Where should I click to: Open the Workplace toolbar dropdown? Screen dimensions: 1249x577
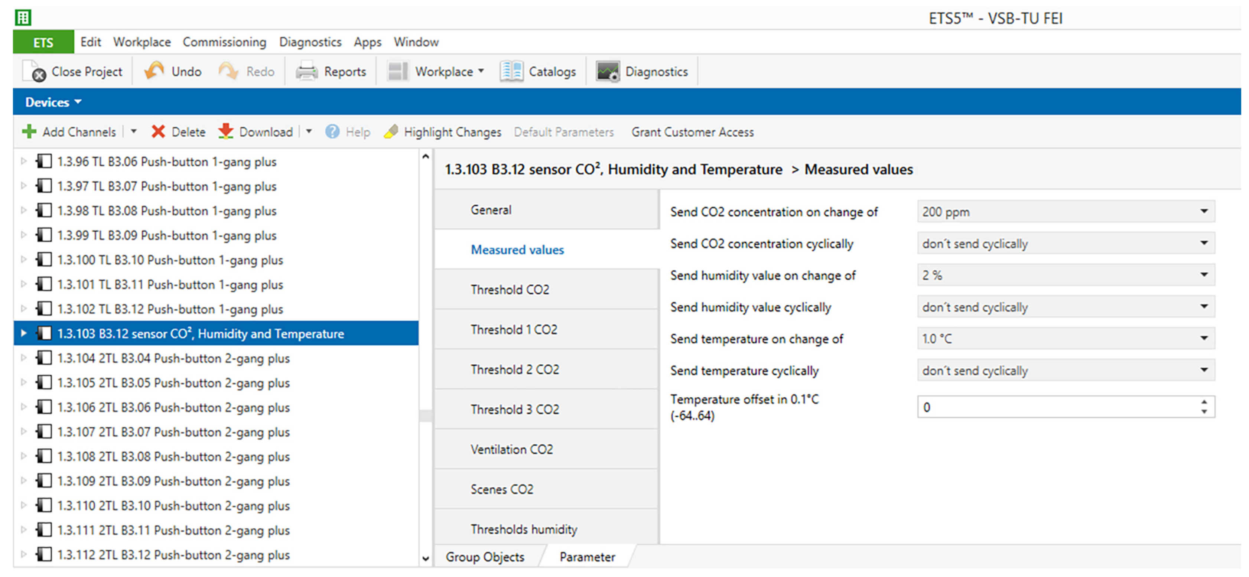[481, 71]
